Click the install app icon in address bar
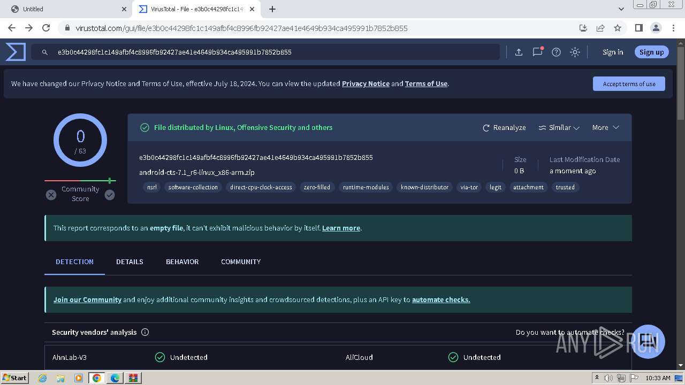685x385 pixels. tap(583, 28)
